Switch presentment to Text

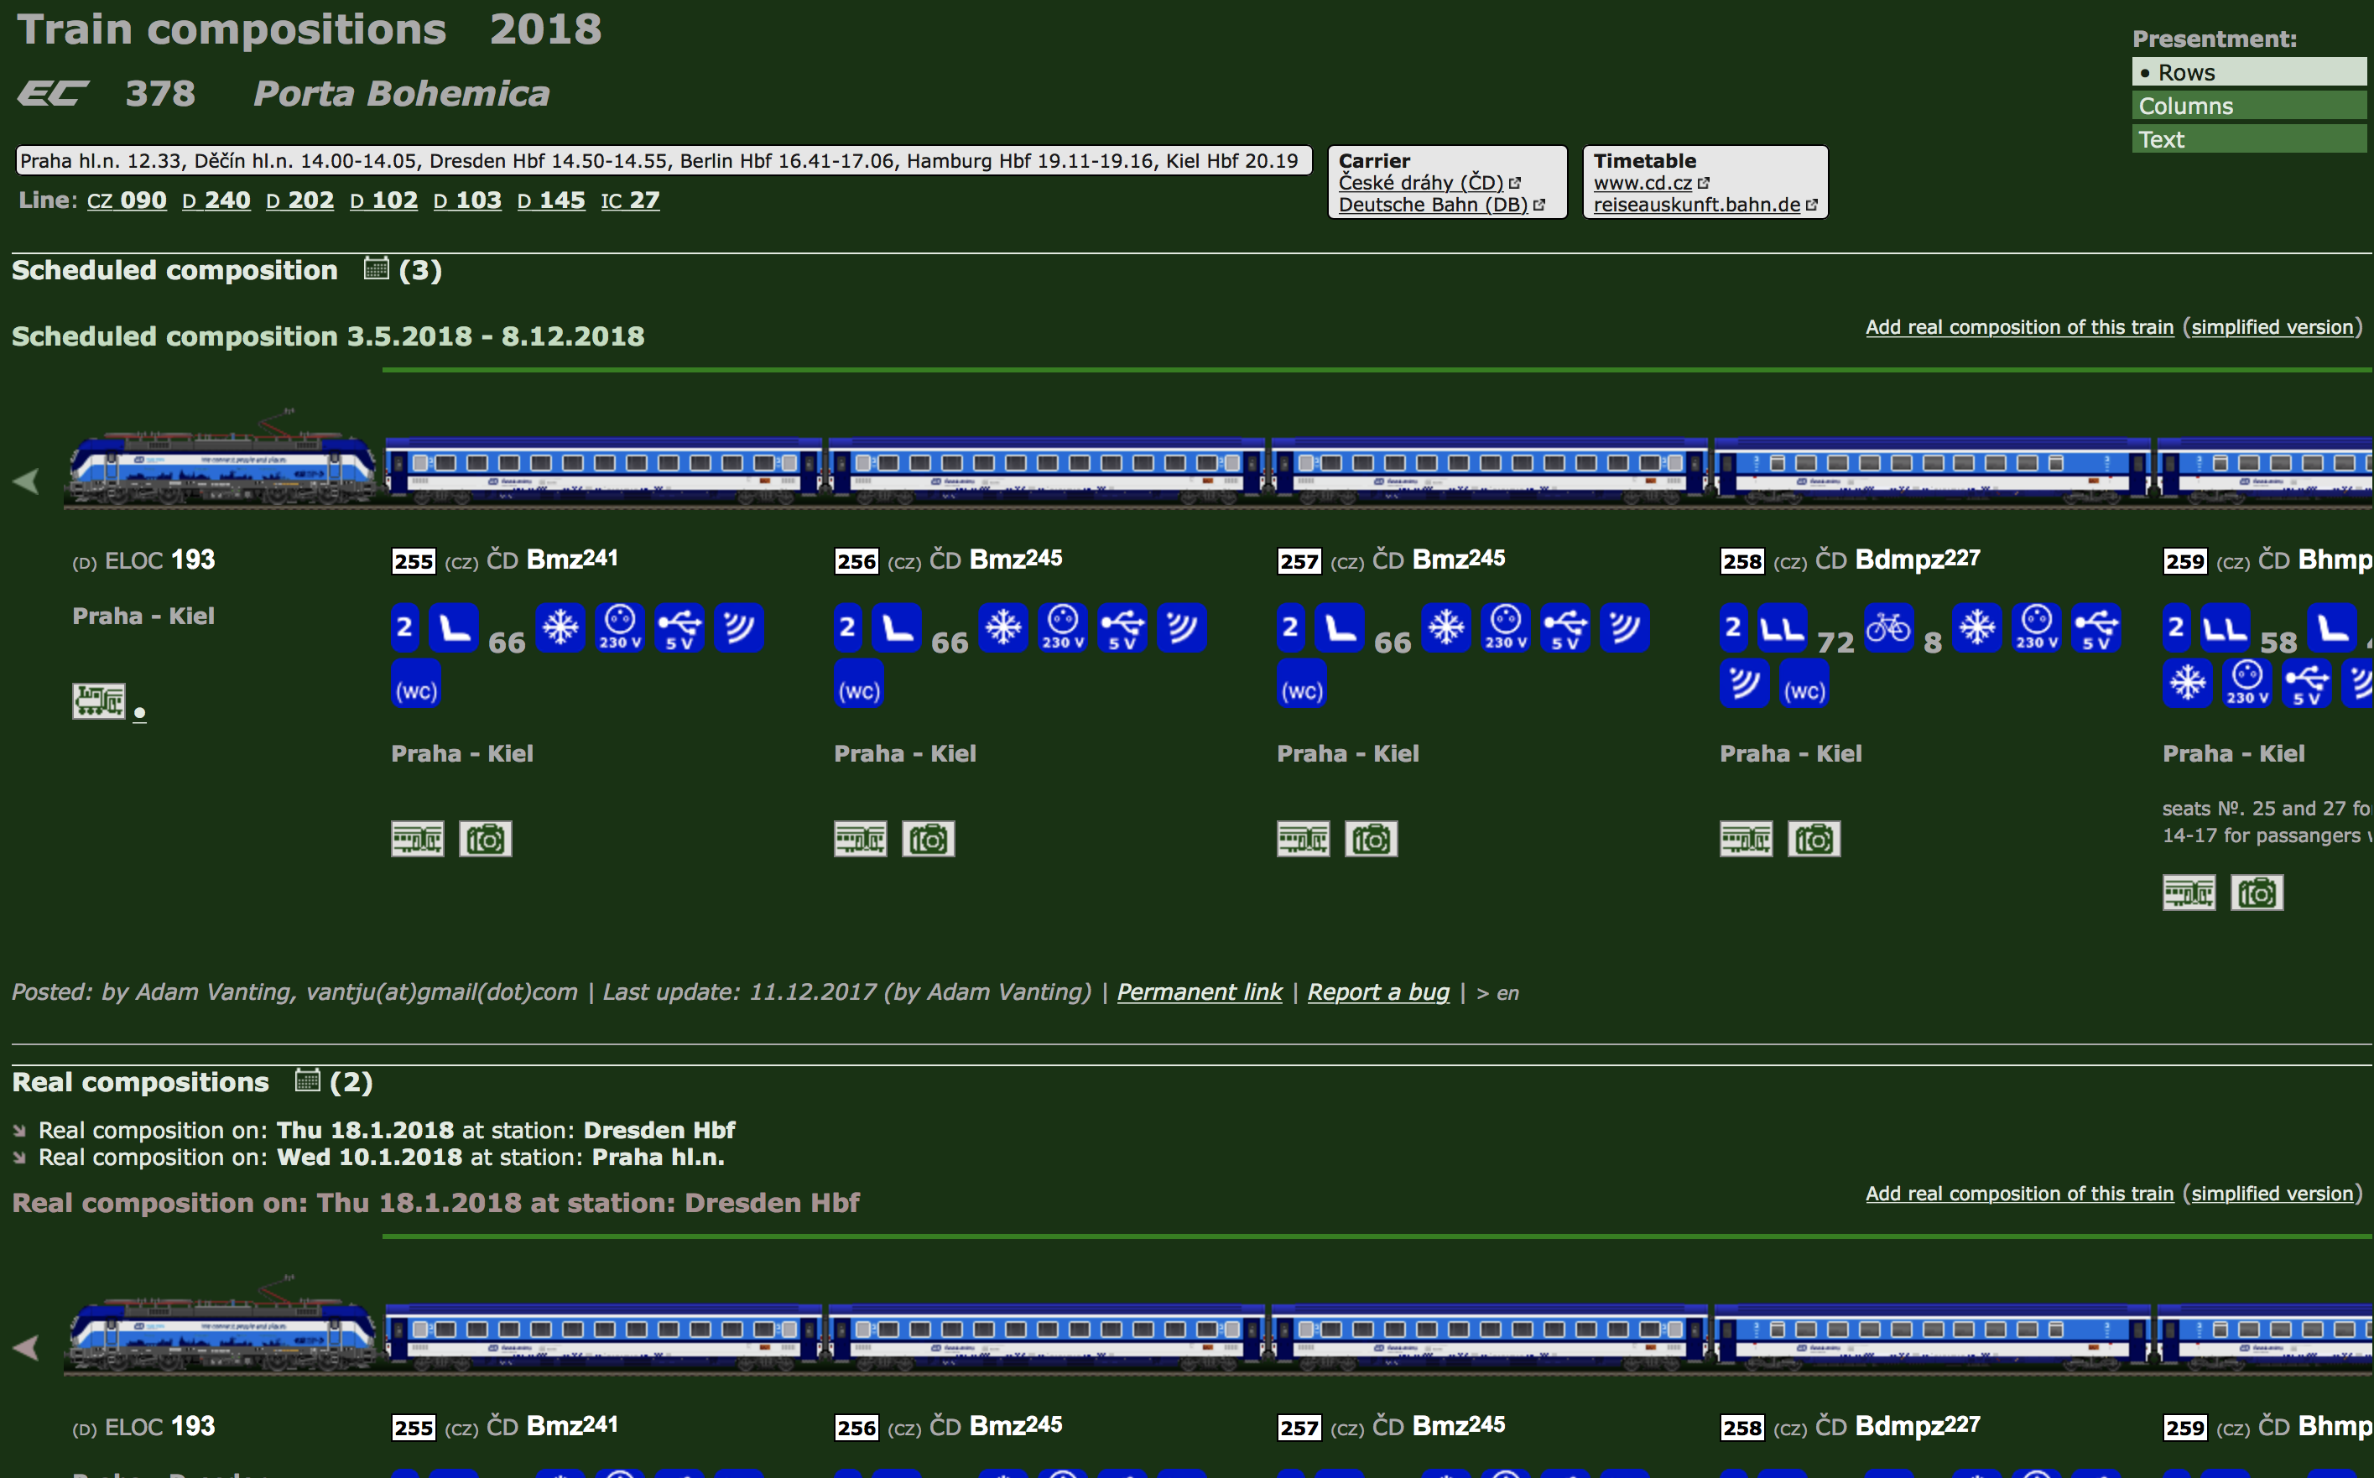tap(2249, 138)
